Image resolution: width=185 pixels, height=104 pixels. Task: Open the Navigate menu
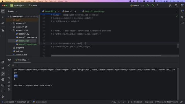(x=28, y=1)
